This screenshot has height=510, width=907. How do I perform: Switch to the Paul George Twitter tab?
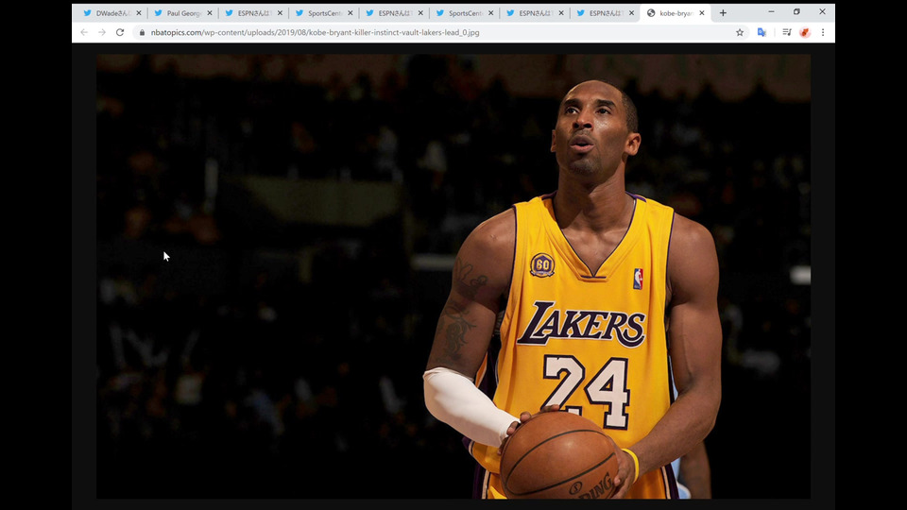(181, 13)
